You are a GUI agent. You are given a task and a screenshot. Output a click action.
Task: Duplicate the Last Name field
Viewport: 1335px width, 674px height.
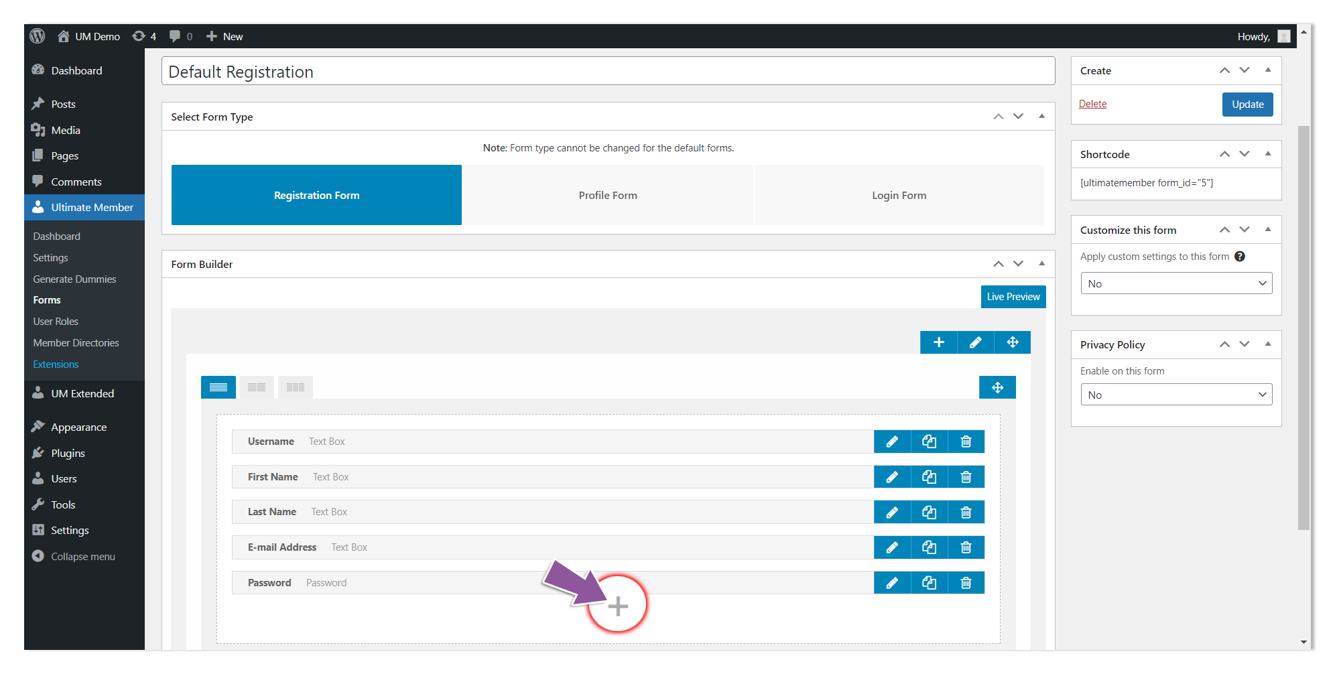coord(929,512)
